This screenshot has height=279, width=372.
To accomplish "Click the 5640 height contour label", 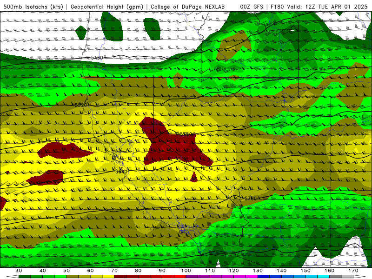I will [121, 172].
